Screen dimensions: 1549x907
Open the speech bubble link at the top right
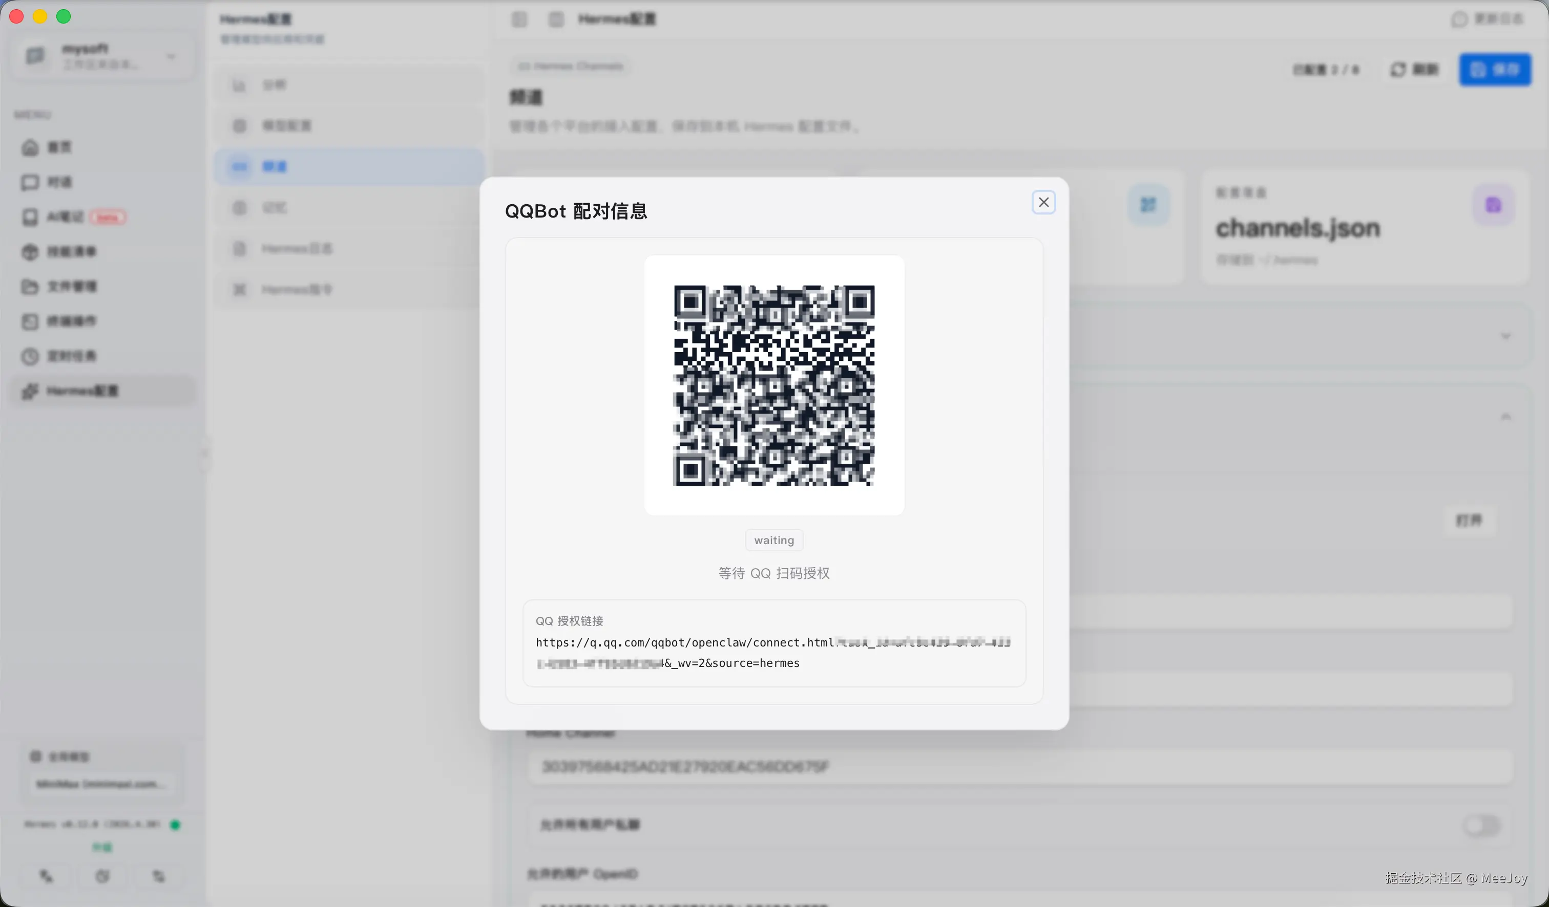click(1487, 19)
